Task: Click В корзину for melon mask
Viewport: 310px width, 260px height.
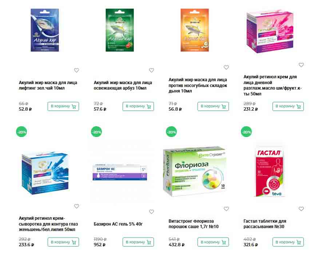Action: point(213,106)
